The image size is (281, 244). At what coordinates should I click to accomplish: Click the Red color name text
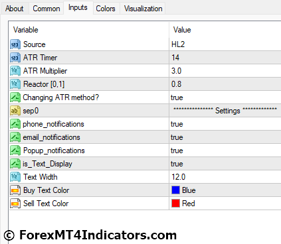point(189,204)
